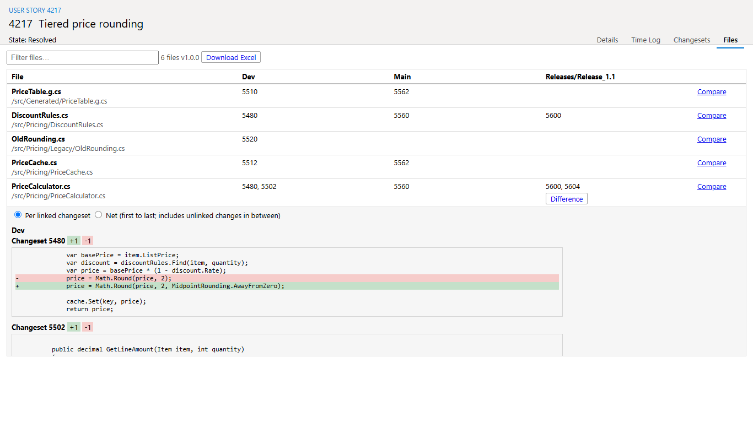This screenshot has height=423, width=753.
Task: Select the PriceCalculator.cs file name
Action: point(41,187)
